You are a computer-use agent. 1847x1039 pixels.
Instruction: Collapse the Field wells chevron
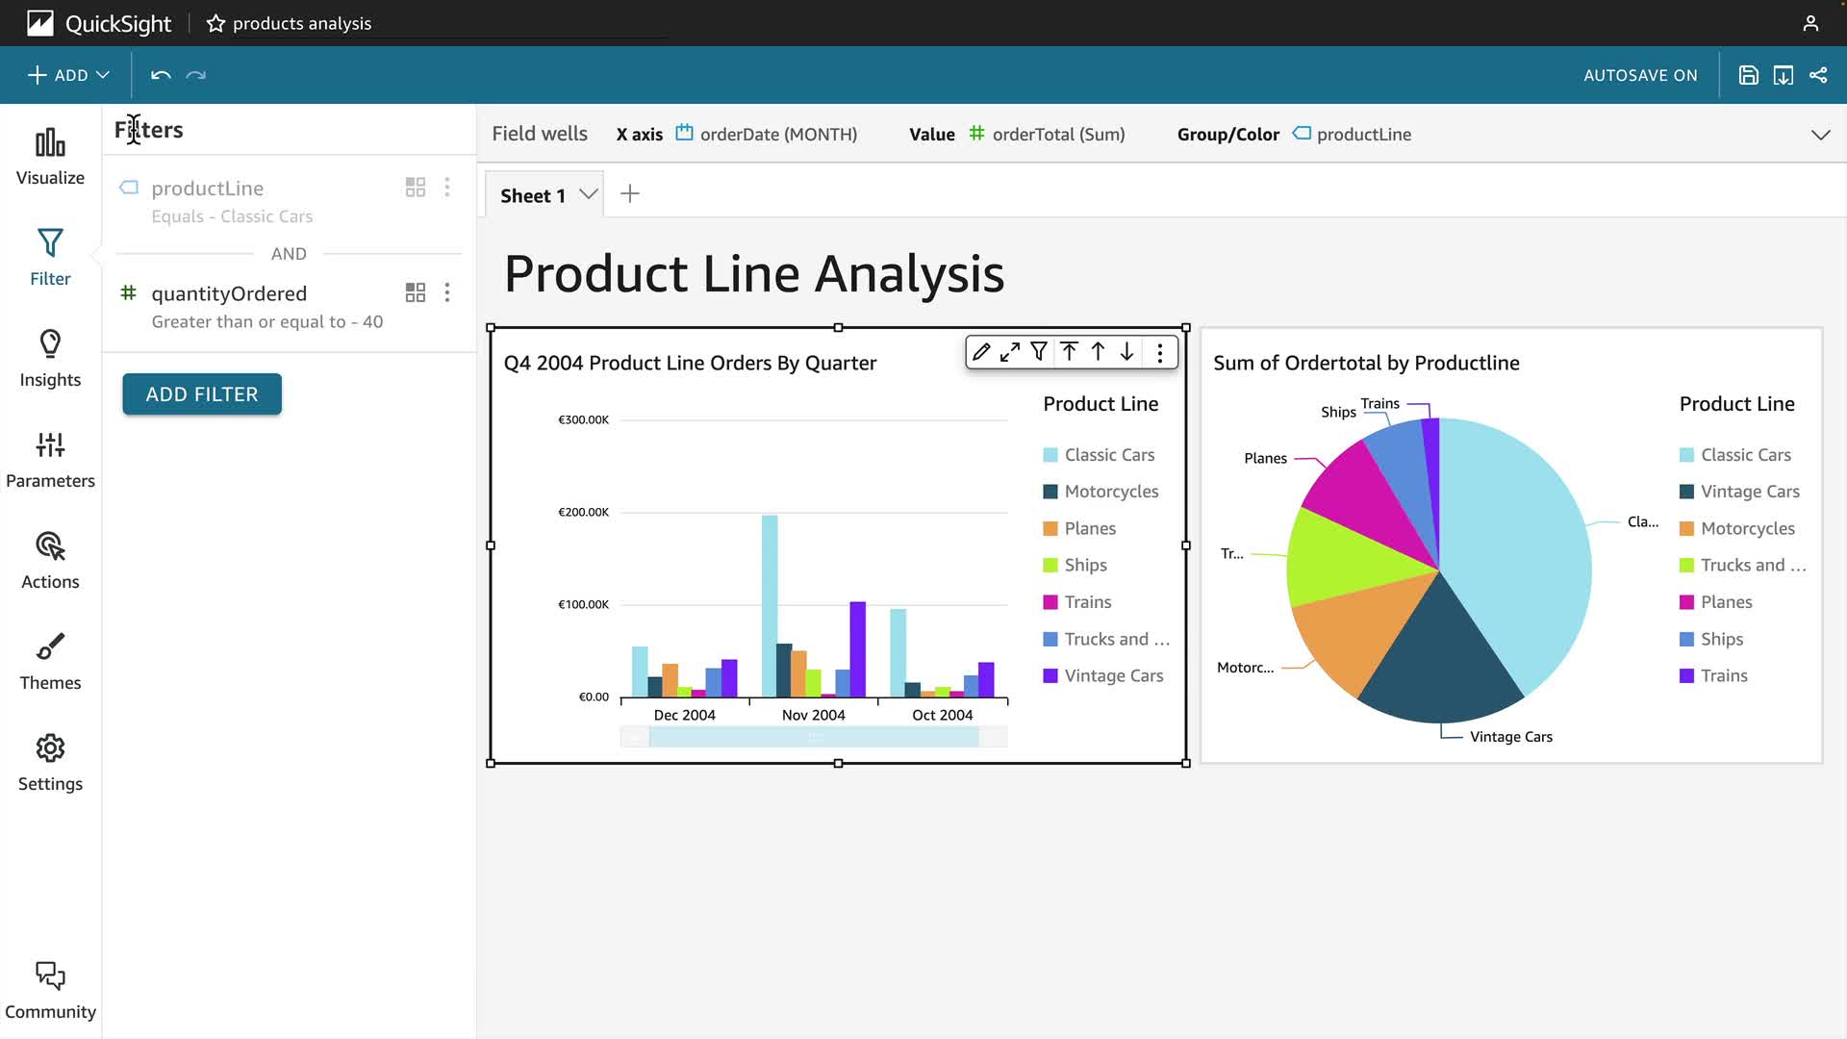[x=1820, y=135]
